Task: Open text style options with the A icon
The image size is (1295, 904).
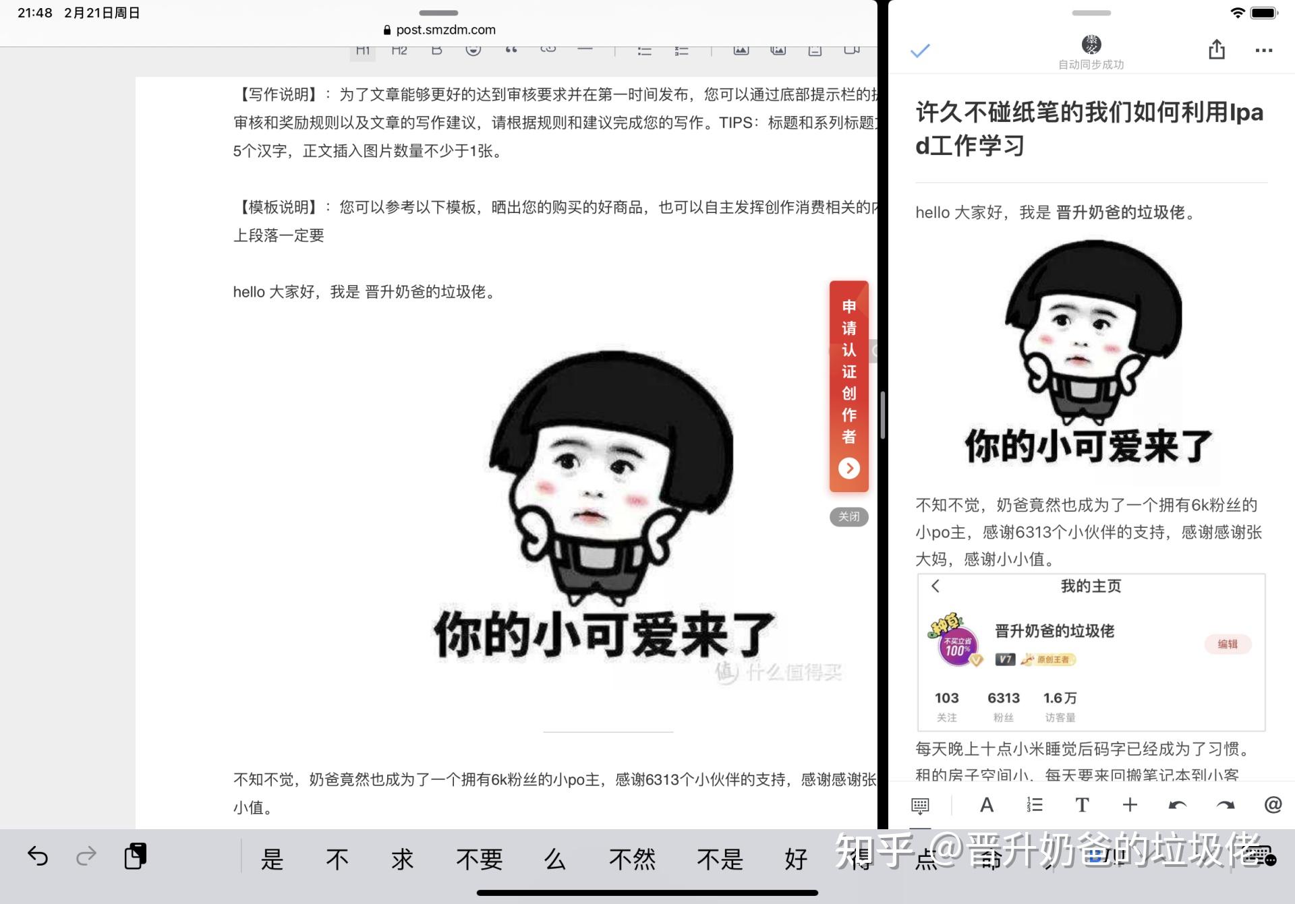Action: point(986,805)
